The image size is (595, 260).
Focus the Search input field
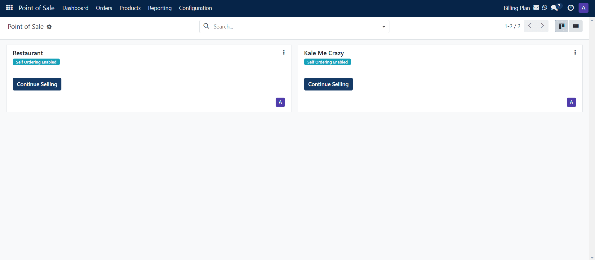click(x=294, y=27)
